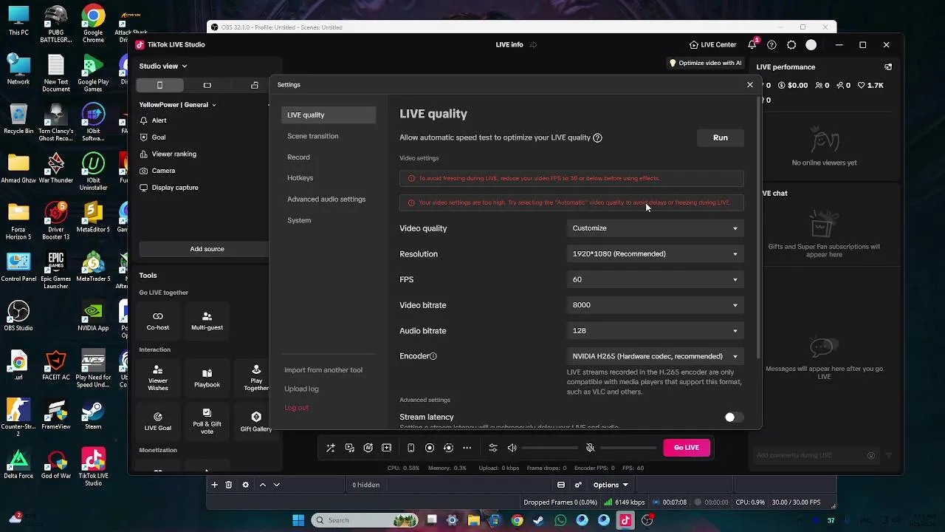Open the audio mixer sliders icon
The width and height of the screenshot is (945, 532).
(492, 448)
